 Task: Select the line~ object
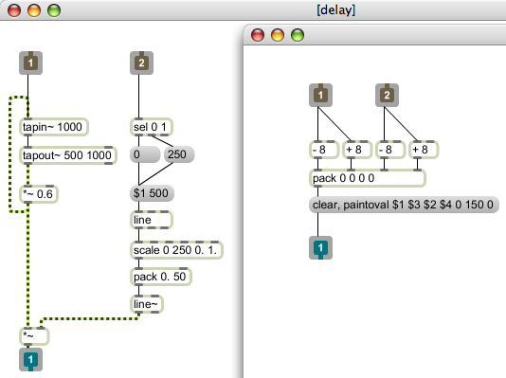coord(147,304)
